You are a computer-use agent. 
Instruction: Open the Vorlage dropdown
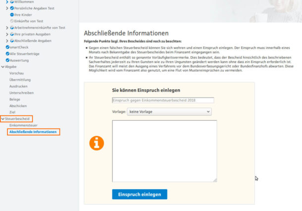[x=169, y=112]
